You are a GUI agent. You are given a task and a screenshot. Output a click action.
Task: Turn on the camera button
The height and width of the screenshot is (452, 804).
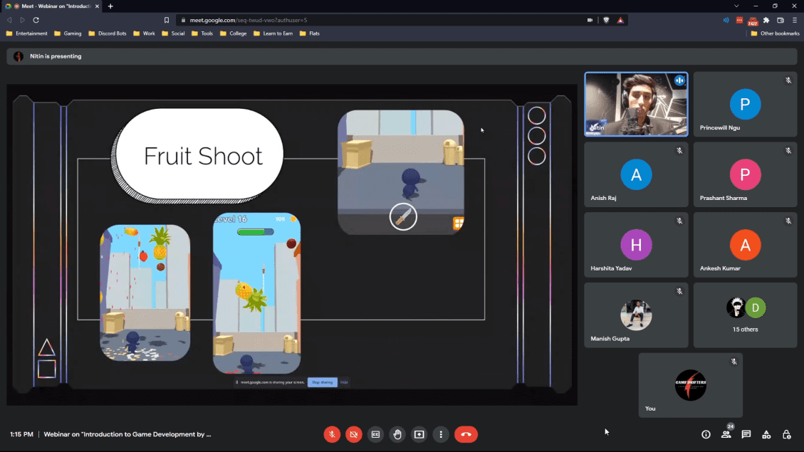click(x=354, y=434)
